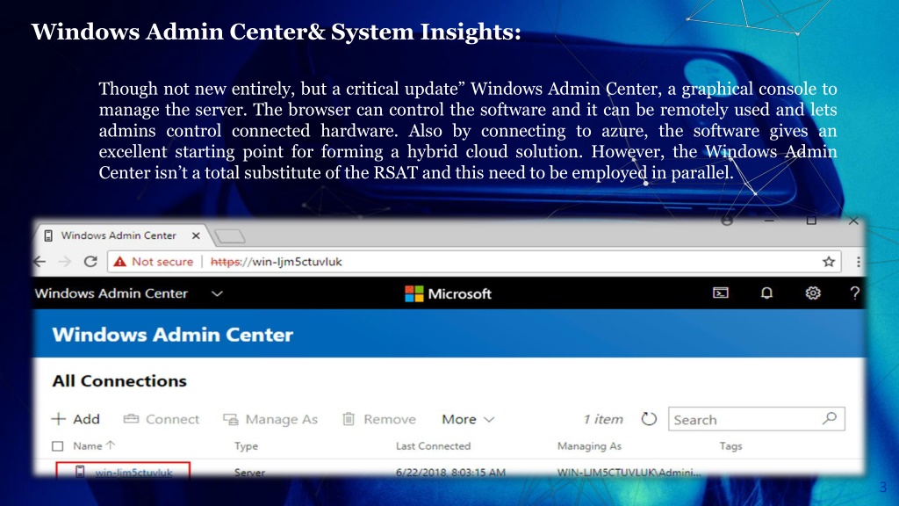Screen dimensions: 899x506
Task: Click the browser back arrow
Action: 40,262
